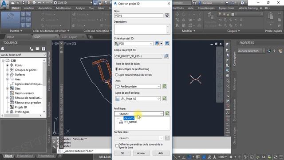Click the Save icon in quick access toolbar

(24, 3)
